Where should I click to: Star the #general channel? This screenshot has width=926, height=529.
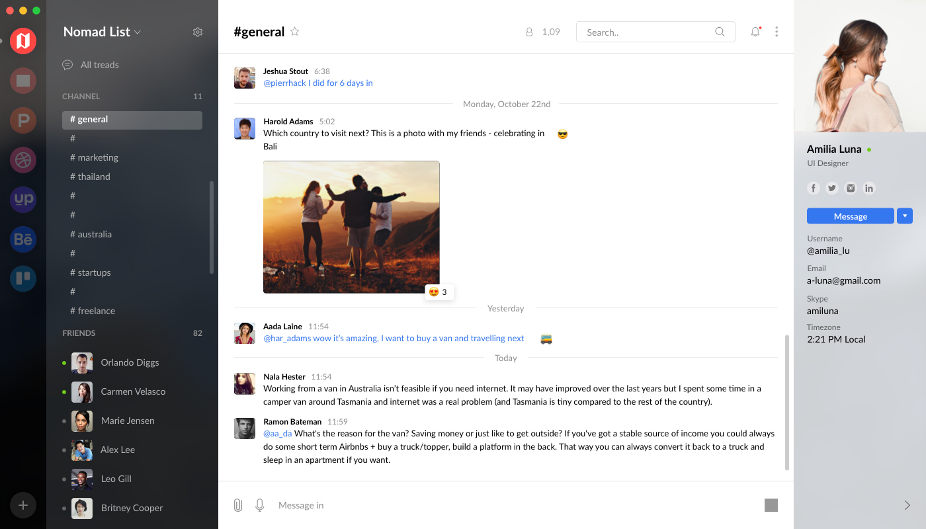(x=295, y=31)
